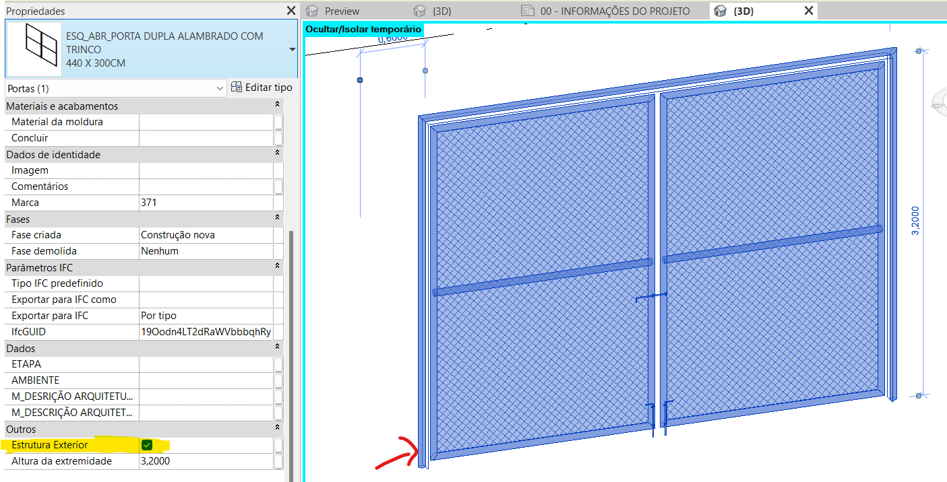Click the house icon on the Preview tab
Image resolution: width=947 pixels, height=482 pixels.
tap(311, 10)
